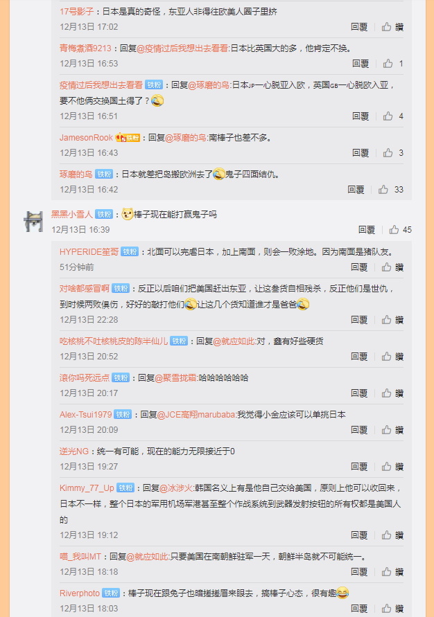
Task: Like 逆光NG's comment
Action: pos(392,467)
